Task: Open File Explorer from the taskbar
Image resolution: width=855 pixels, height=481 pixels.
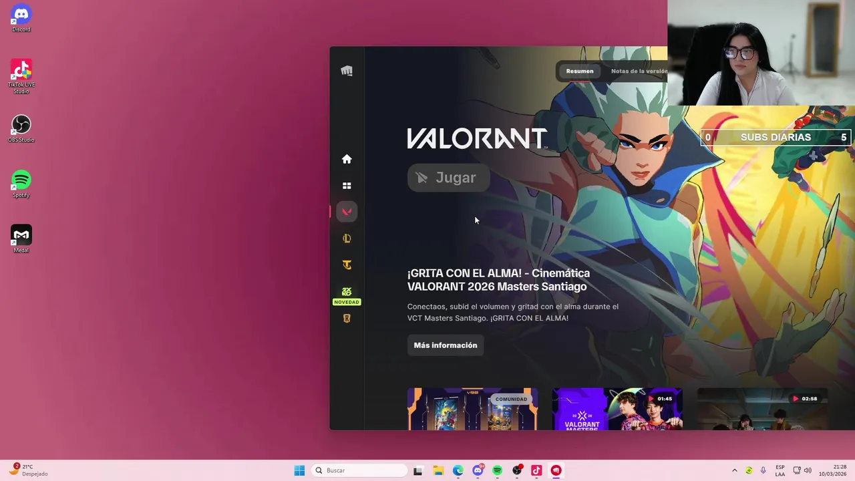Action: (x=438, y=470)
